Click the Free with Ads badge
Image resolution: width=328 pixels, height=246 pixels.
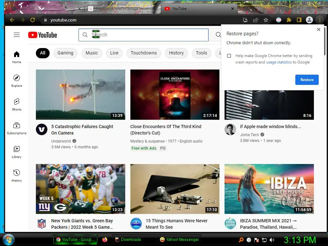tap(144, 148)
